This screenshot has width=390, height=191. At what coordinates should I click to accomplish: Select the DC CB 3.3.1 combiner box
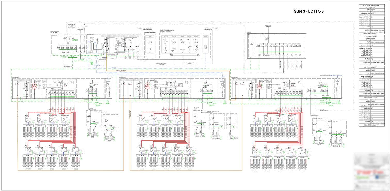pyautogui.click(x=29, y=125)
